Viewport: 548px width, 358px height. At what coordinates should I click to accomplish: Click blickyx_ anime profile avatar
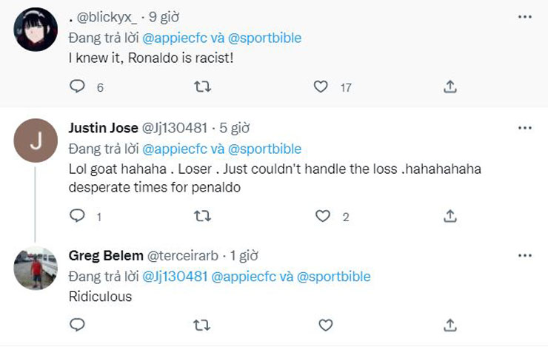click(x=36, y=30)
